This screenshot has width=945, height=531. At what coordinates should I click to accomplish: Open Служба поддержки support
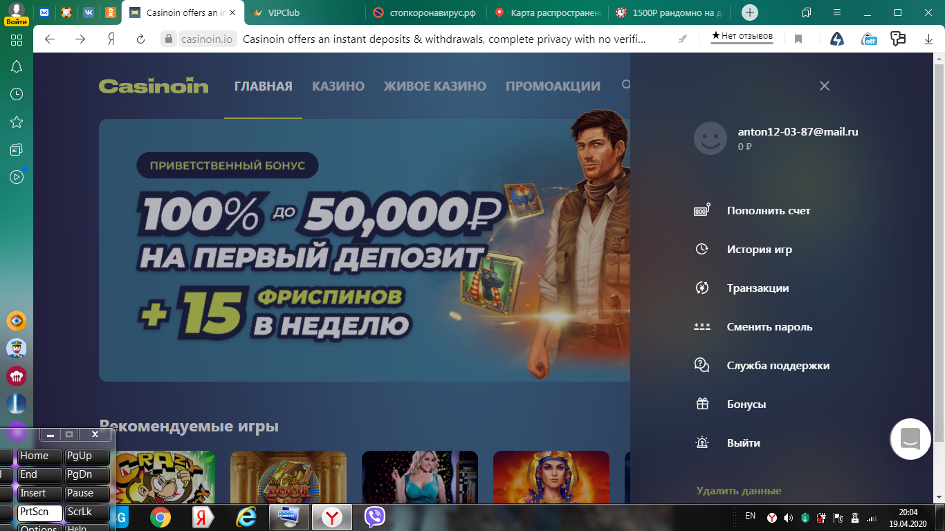coord(778,366)
